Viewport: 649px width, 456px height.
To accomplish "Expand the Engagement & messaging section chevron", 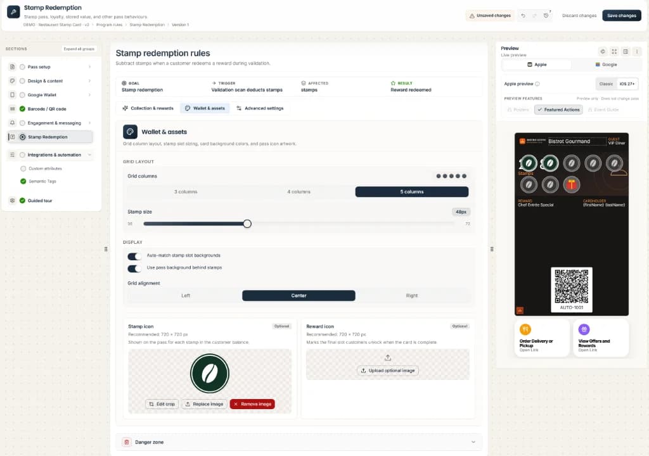I will 89,123.
